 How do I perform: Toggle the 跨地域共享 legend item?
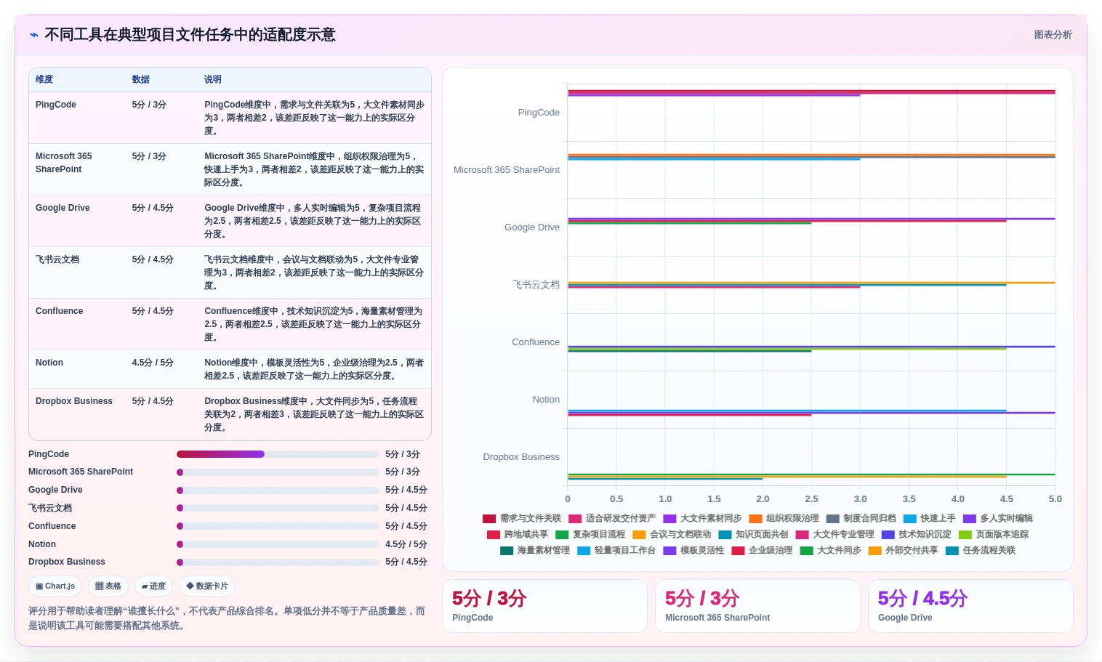(518, 534)
